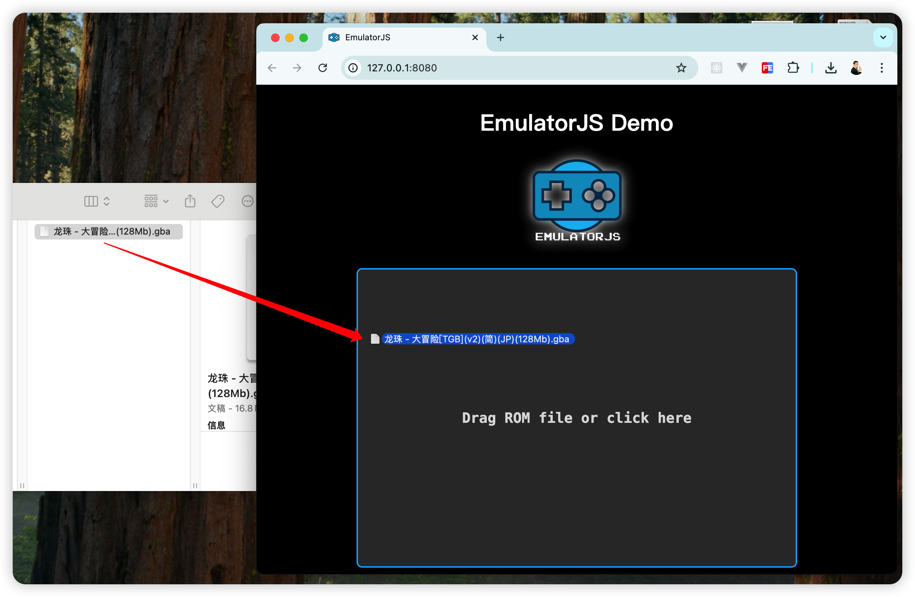Open the Chrome downloads icon
The height and width of the screenshot is (597, 915).
[x=830, y=68]
